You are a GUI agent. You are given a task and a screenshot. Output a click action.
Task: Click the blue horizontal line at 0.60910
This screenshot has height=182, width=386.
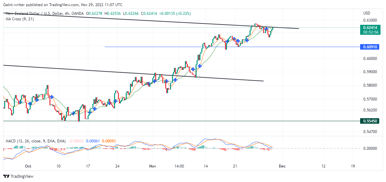pyautogui.click(x=232, y=47)
